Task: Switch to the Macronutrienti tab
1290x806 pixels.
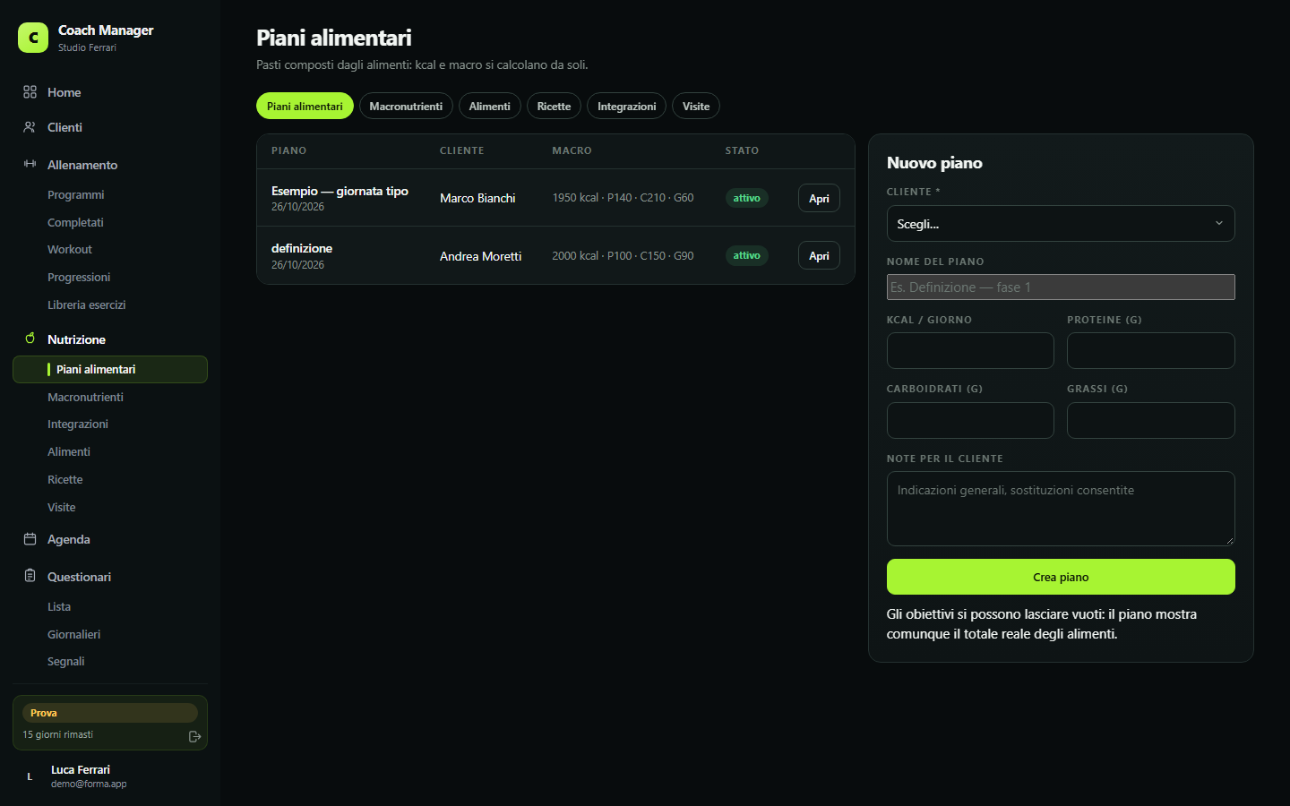Action: [406, 106]
